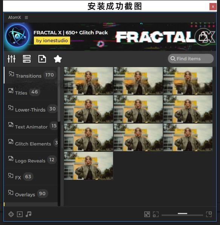
Task: Select the Glitch Elements category
Action: click(31, 143)
